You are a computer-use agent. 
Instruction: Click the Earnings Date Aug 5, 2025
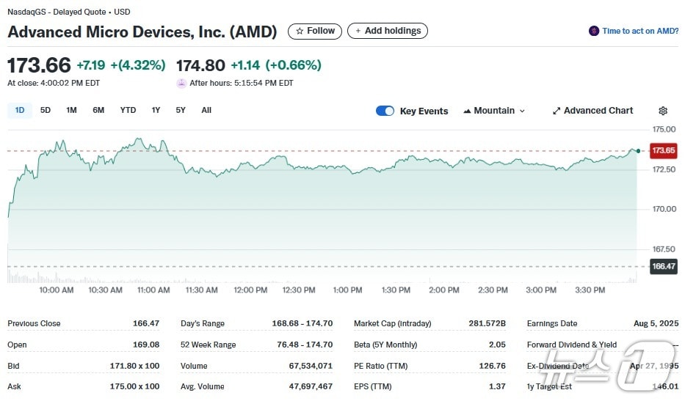(656, 323)
